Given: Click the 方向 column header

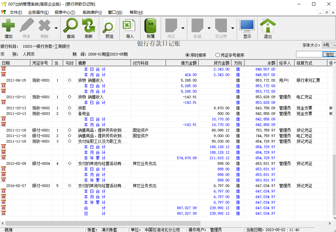Looking at the screenshot, I should tap(238, 63).
